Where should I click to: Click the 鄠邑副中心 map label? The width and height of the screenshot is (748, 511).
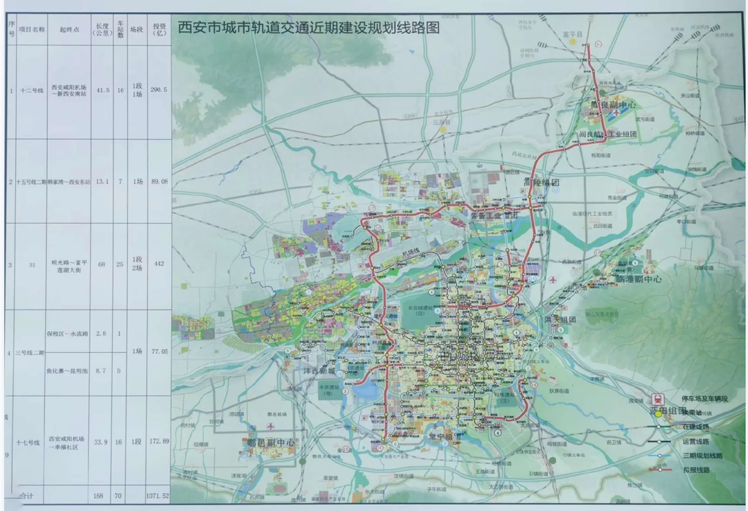[x=271, y=442]
